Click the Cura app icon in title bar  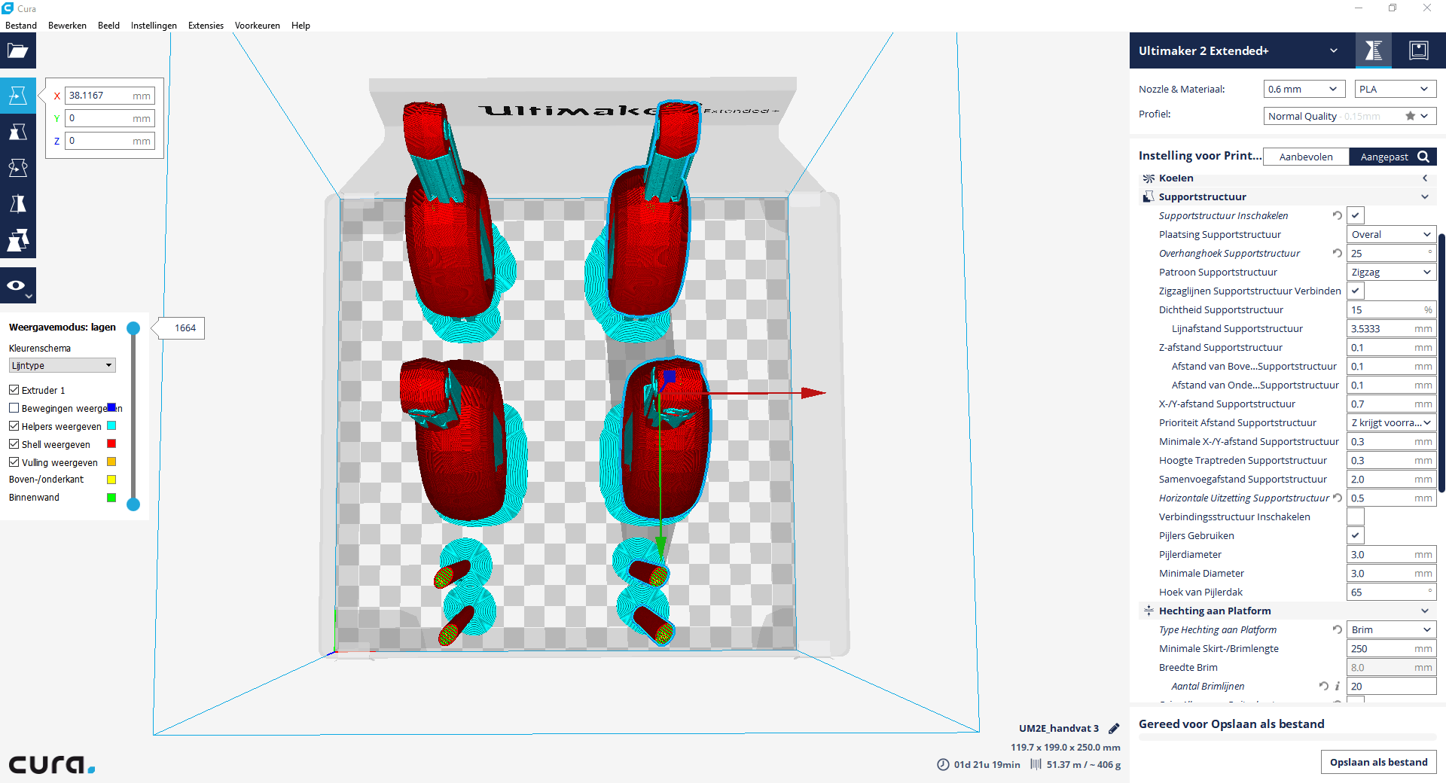(8, 8)
